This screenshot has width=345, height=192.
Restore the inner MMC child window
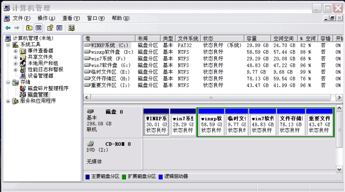(333, 18)
